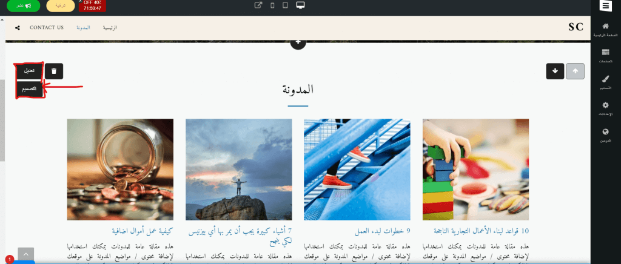Open the Design brush tool in sidebar
This screenshot has width=621, height=264.
605,81
